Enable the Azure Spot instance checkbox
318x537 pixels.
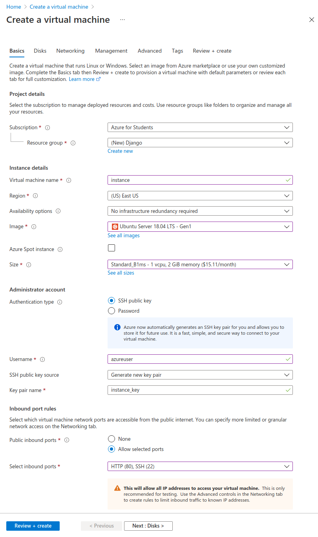[x=111, y=248]
